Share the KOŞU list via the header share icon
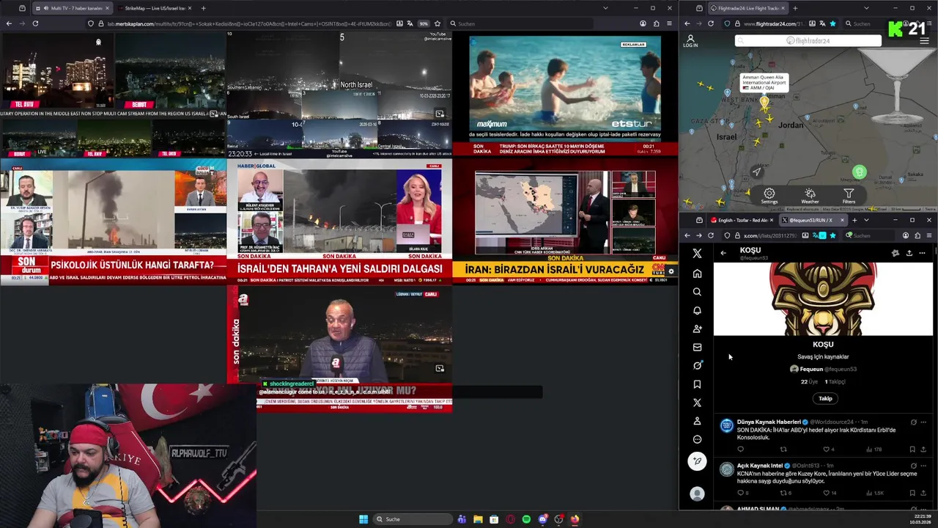The width and height of the screenshot is (938, 528). pyautogui.click(x=909, y=253)
